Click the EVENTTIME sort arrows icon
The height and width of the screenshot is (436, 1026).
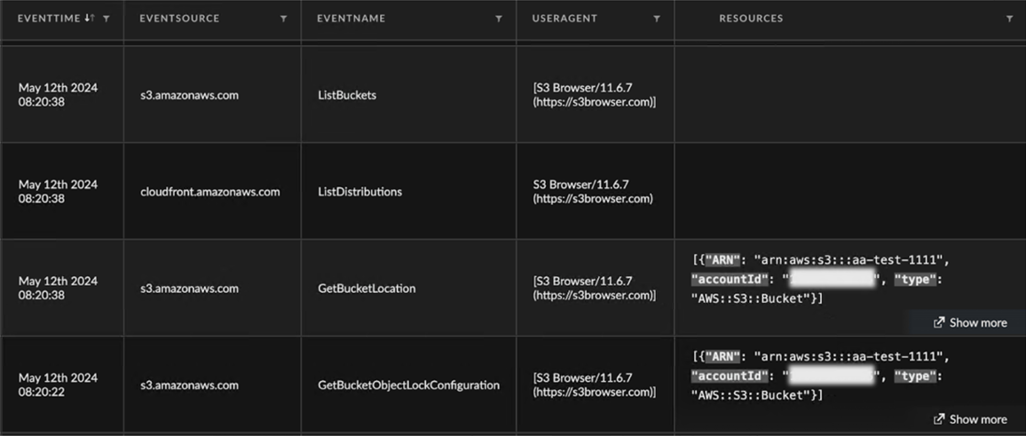point(89,18)
